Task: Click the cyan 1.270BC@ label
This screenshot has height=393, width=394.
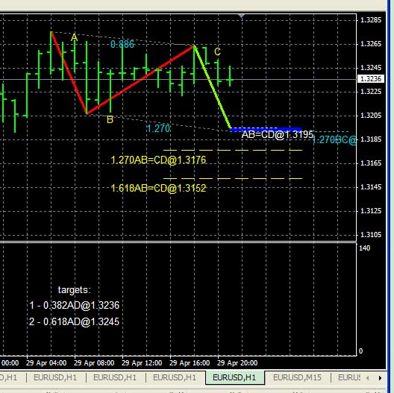Action: 334,140
